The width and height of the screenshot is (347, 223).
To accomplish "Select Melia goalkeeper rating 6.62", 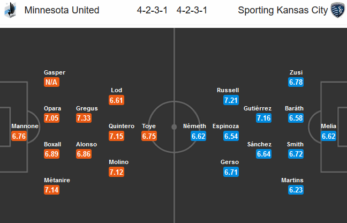I will (329, 136).
